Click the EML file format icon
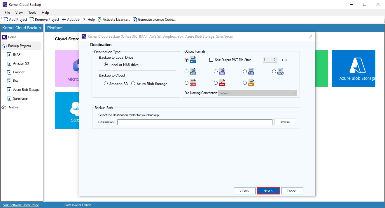385x208 pixels. point(222,71)
